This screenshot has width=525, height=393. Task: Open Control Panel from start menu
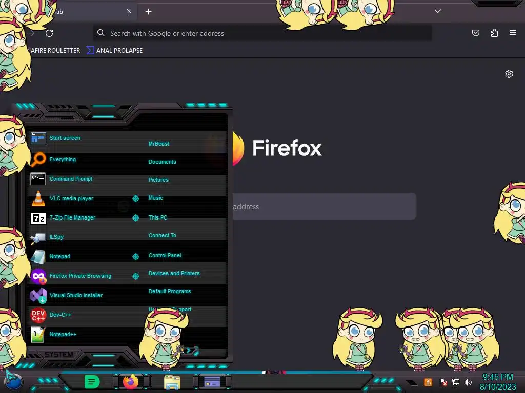tap(165, 256)
